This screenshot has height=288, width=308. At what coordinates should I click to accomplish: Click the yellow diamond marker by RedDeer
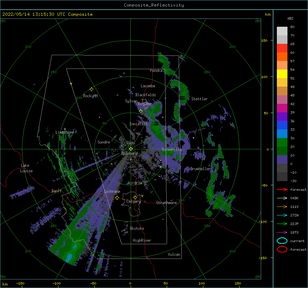(x=141, y=111)
